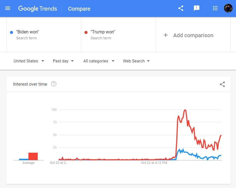Expand the Past day time range
Screen dimensions: 236x188
(x=63, y=61)
